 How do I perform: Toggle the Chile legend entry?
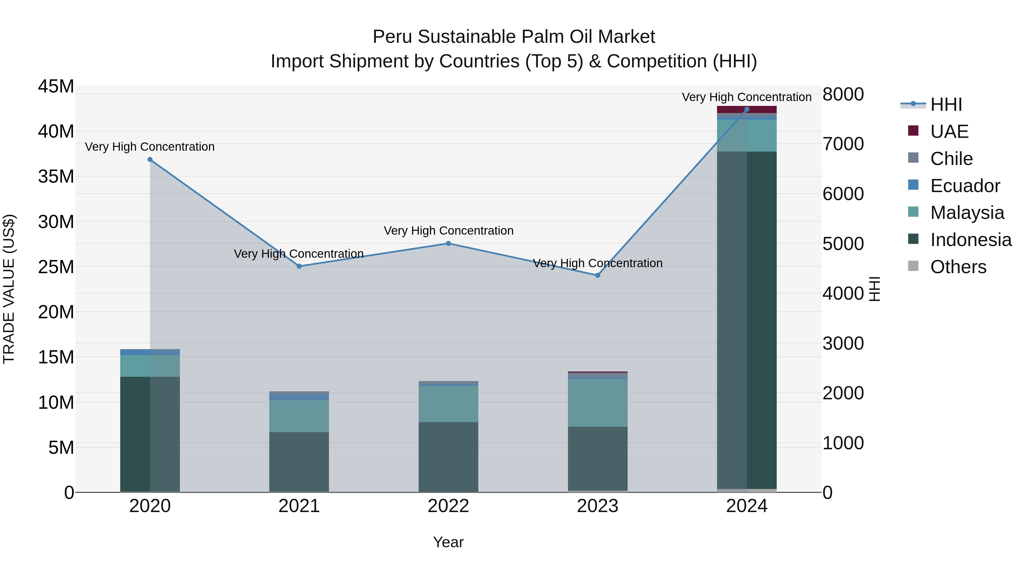click(x=940, y=159)
